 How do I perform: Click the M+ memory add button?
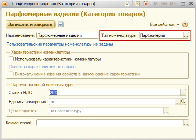pyautogui.click(x=164, y=4)
